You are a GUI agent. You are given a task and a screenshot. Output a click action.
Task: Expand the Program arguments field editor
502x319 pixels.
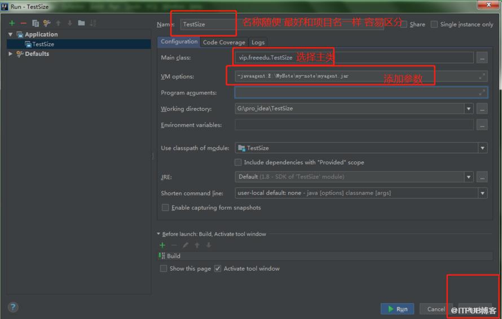482,93
